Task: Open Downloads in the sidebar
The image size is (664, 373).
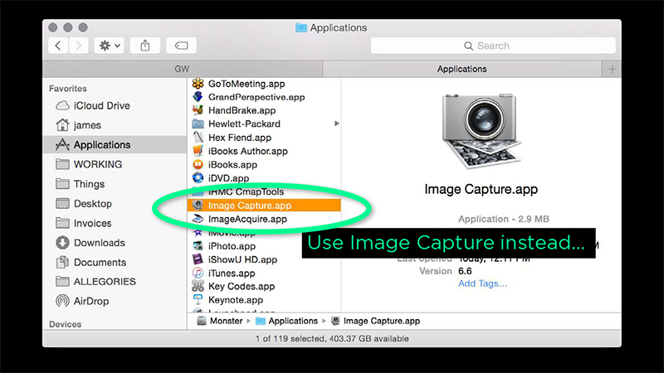Action: [90, 243]
